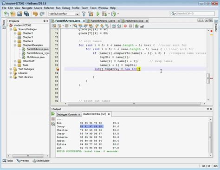Click the editor Find Selection magnifier icon
Screen dimensions: 220x170
[x=75, y=26]
